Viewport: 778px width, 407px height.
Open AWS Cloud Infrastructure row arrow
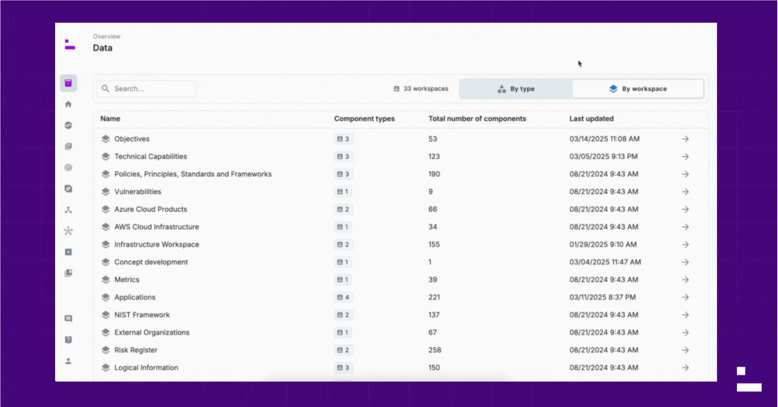point(686,227)
